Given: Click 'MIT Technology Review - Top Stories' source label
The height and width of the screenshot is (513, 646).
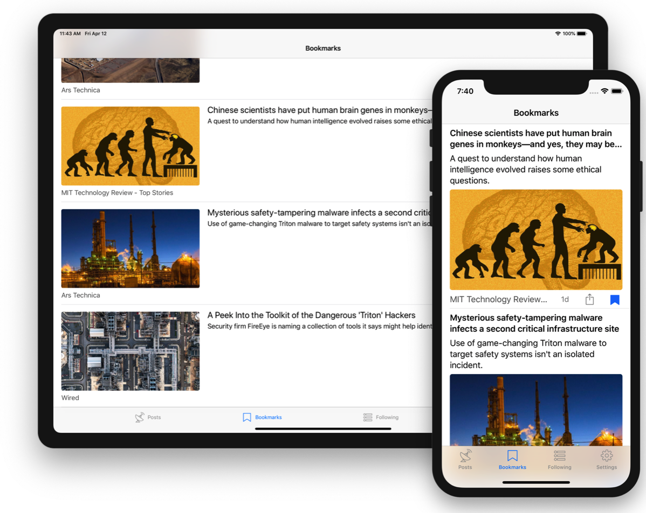Looking at the screenshot, I should point(117,193).
